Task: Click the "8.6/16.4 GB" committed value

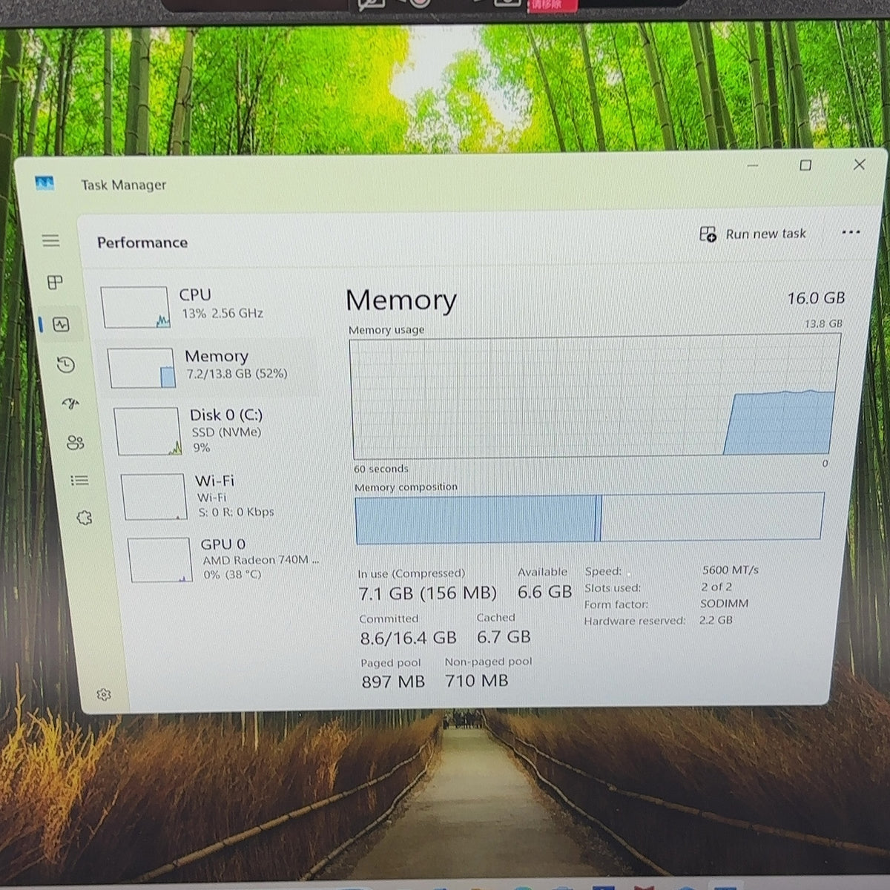Action: tap(408, 638)
